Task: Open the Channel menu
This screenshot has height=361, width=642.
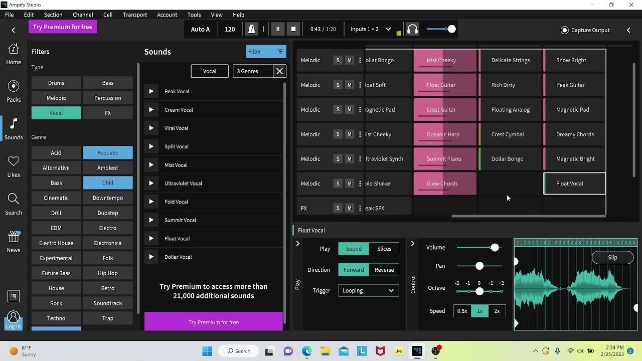Action: point(83,15)
